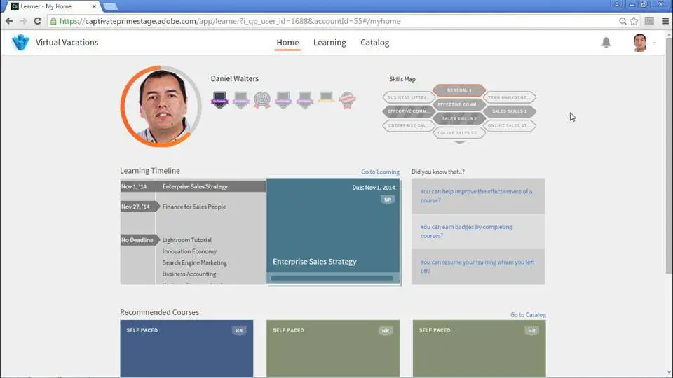Click the Go to Catalog link
Image resolution: width=673 pixels, height=378 pixels.
528,314
